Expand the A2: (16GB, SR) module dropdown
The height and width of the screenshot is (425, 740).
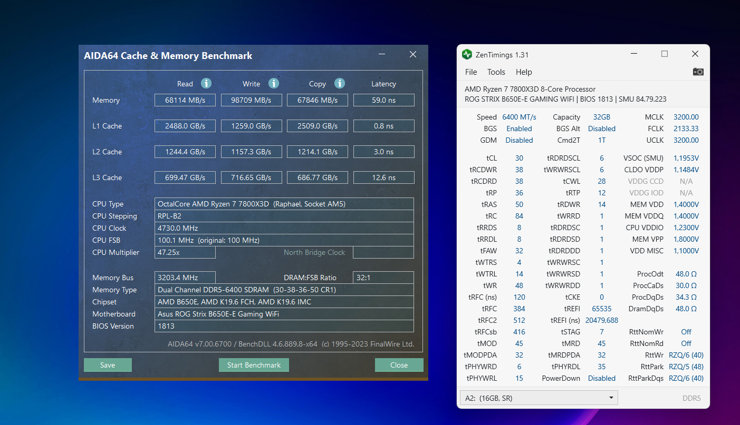click(x=539, y=398)
